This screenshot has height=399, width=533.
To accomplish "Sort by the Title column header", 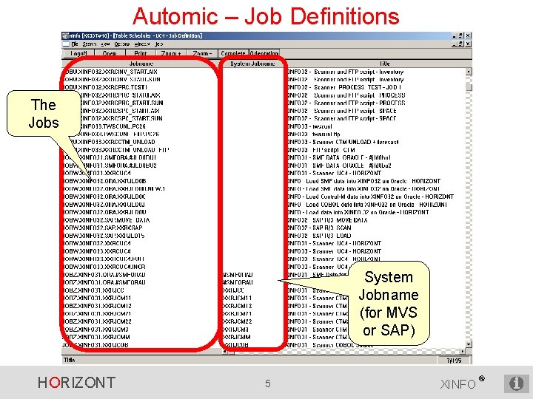I will [x=384, y=64].
